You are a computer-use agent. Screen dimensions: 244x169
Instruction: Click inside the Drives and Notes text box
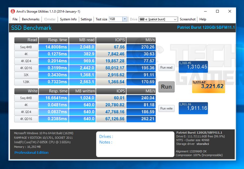[x=135, y=144]
